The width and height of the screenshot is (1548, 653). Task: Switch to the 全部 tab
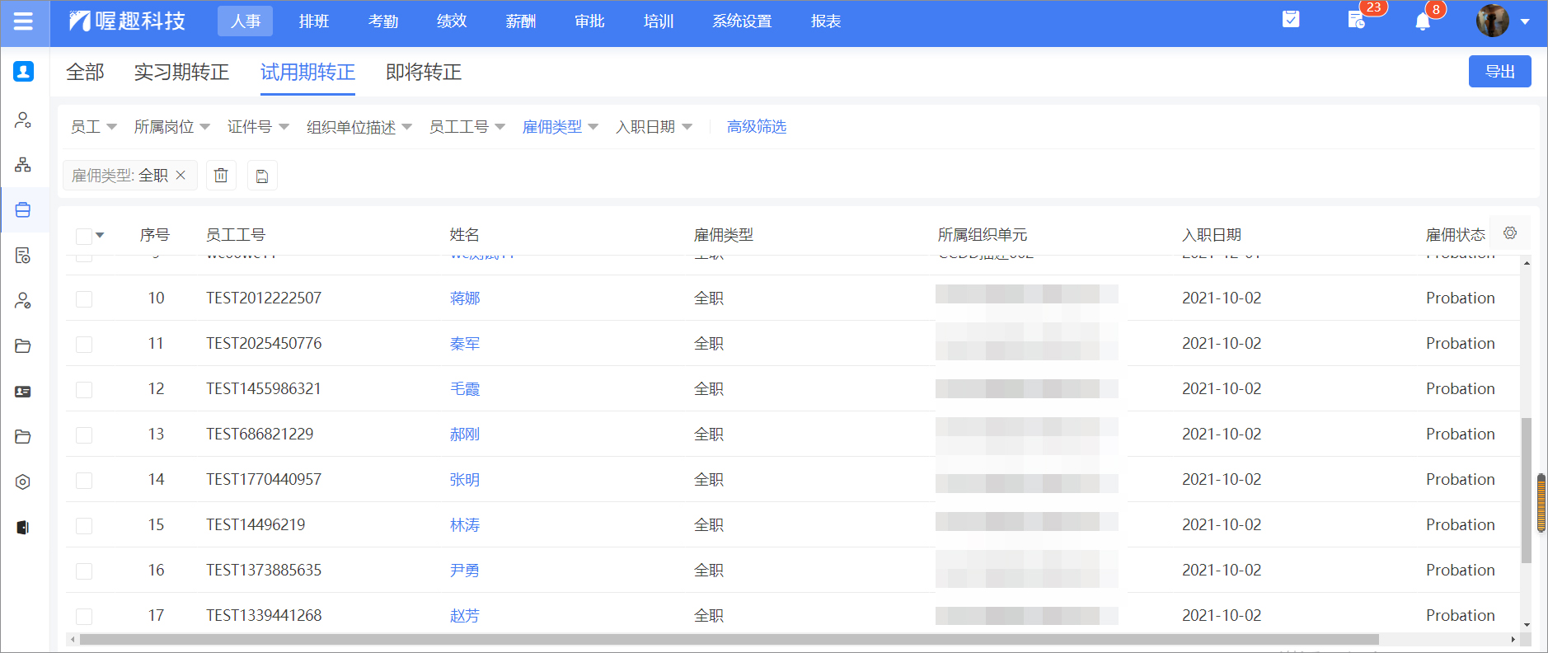click(x=85, y=73)
